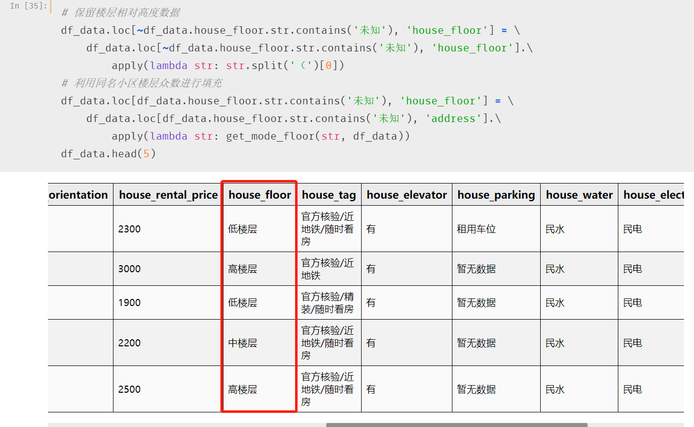The width and height of the screenshot is (694, 427).
Task: Click 低楼层 in the 2300 price row
Action: pyautogui.click(x=243, y=229)
